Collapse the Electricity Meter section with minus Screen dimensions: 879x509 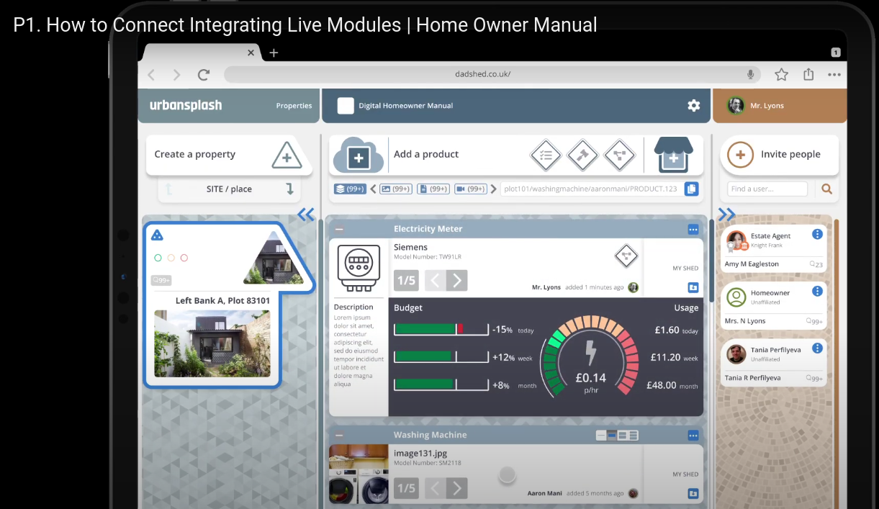339,229
